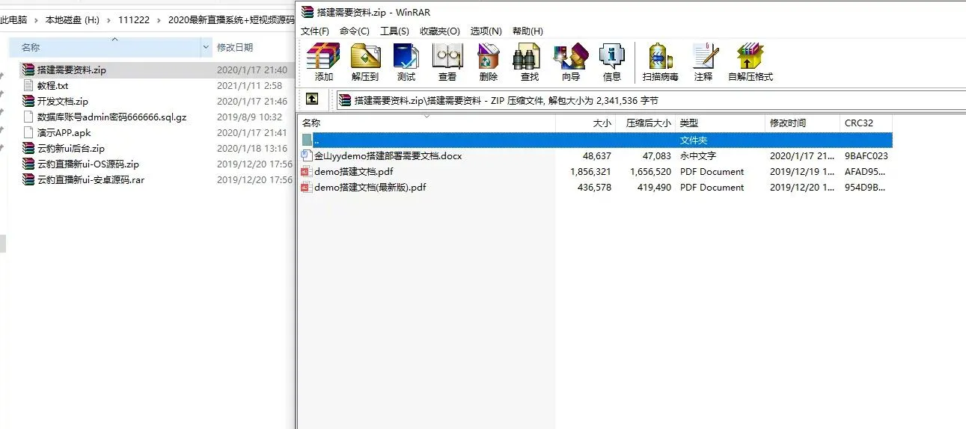Open the 命令(C) menu
Viewport: 966px width, 429px height.
355,31
